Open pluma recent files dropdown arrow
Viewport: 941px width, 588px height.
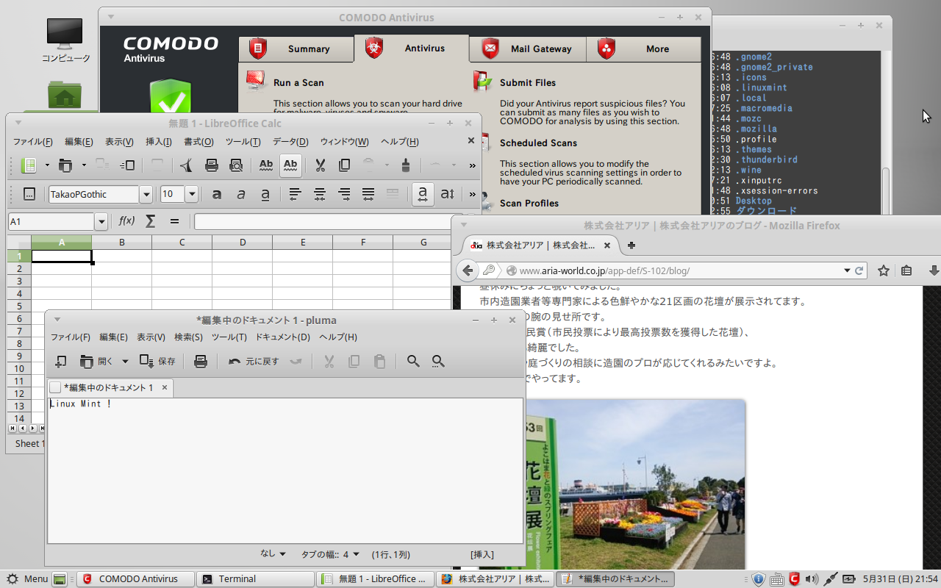point(125,362)
